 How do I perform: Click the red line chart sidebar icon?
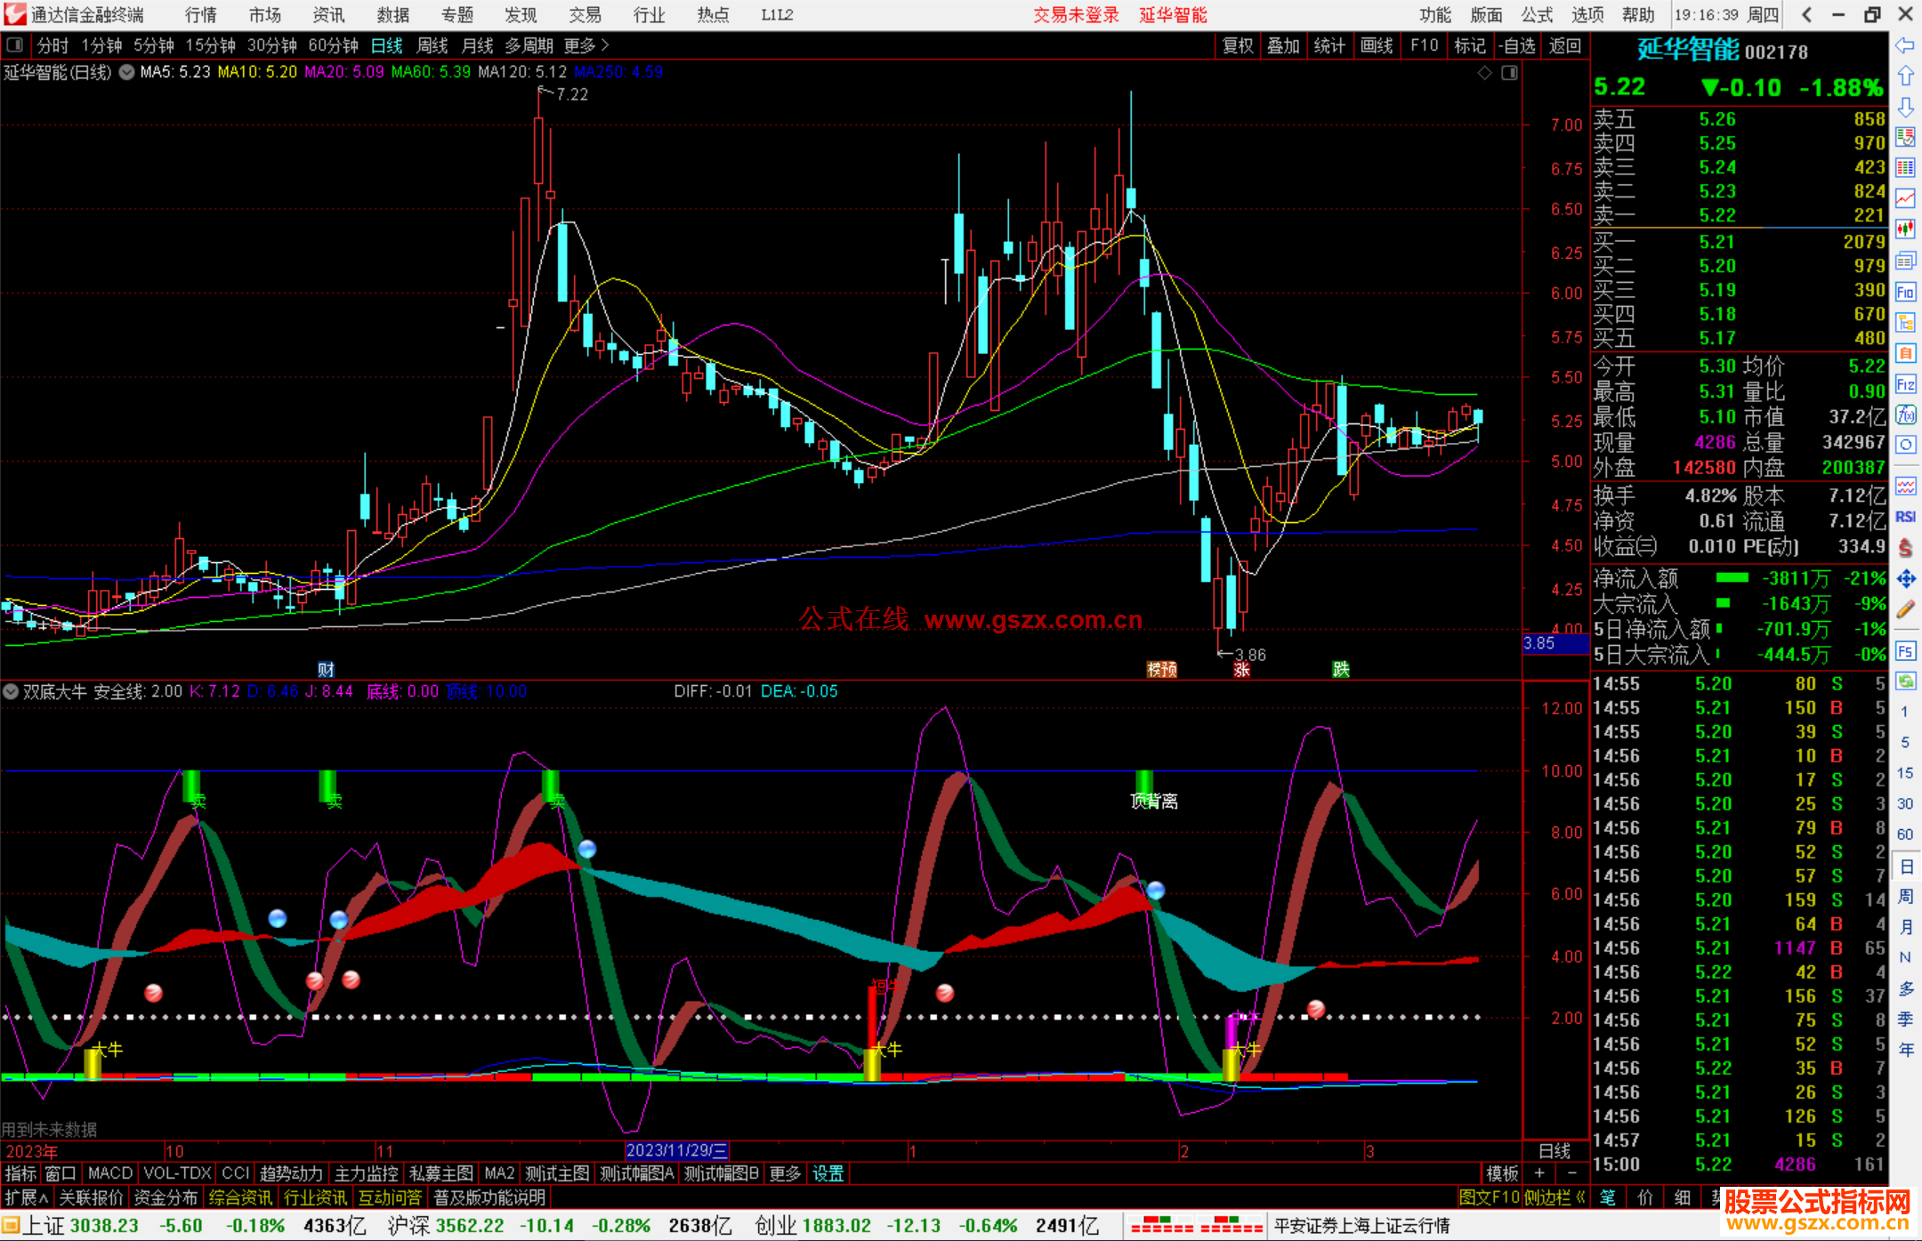pos(1905,198)
